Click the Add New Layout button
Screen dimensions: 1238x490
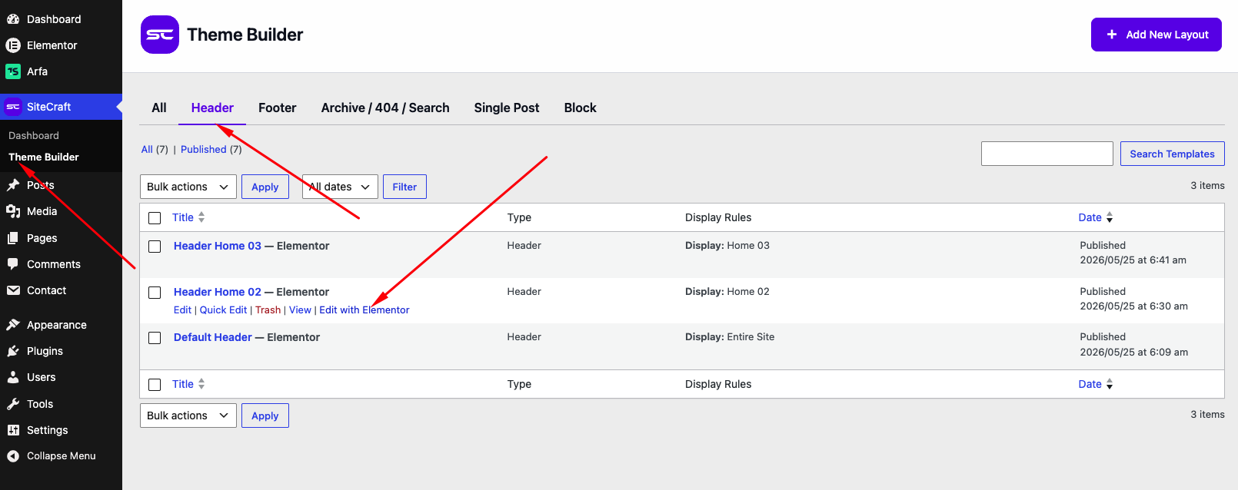pyautogui.click(x=1156, y=35)
